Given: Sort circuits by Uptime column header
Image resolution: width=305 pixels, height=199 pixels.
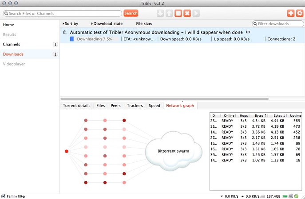Looking at the screenshot, I should [294, 115].
